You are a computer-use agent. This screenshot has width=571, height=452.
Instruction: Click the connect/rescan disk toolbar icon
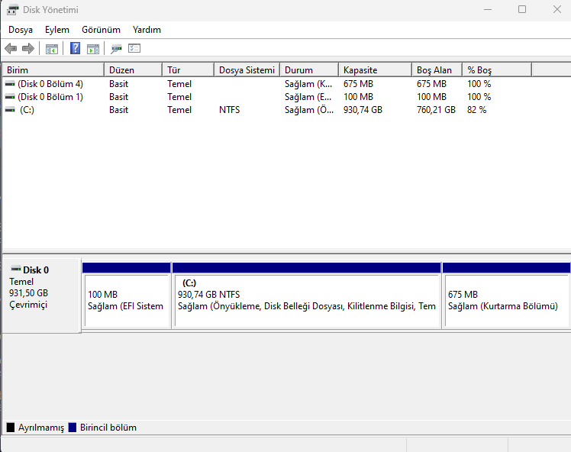(116, 48)
